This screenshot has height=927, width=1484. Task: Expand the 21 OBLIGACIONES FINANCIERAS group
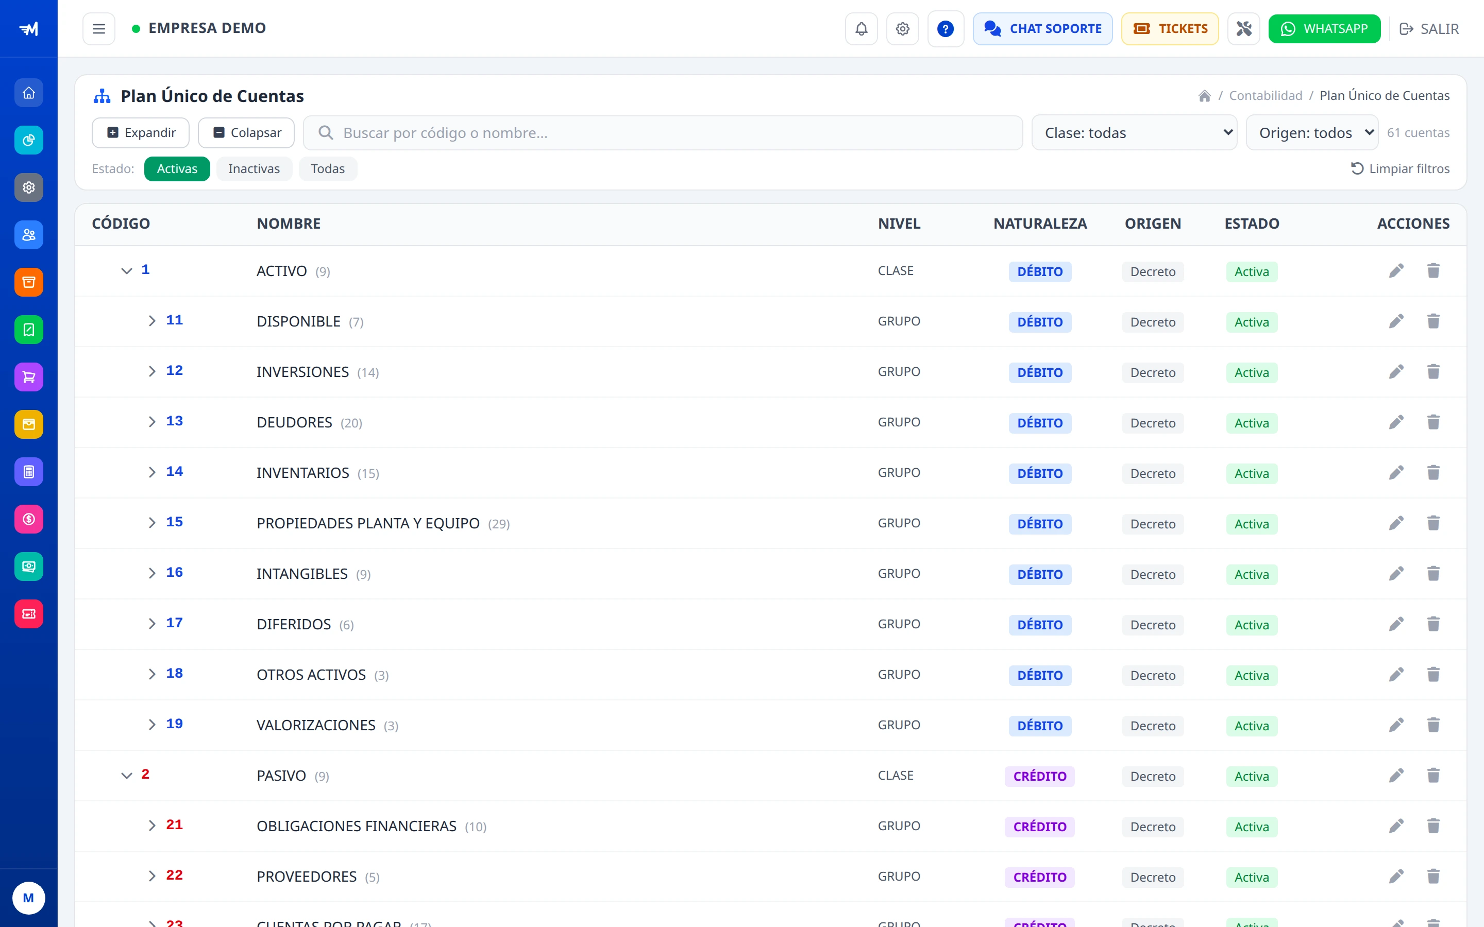151,826
